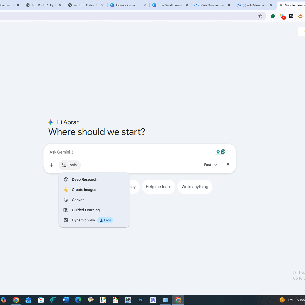Launch Microsoft Word from the taskbar
This screenshot has width=305, height=305.
coord(66,300)
